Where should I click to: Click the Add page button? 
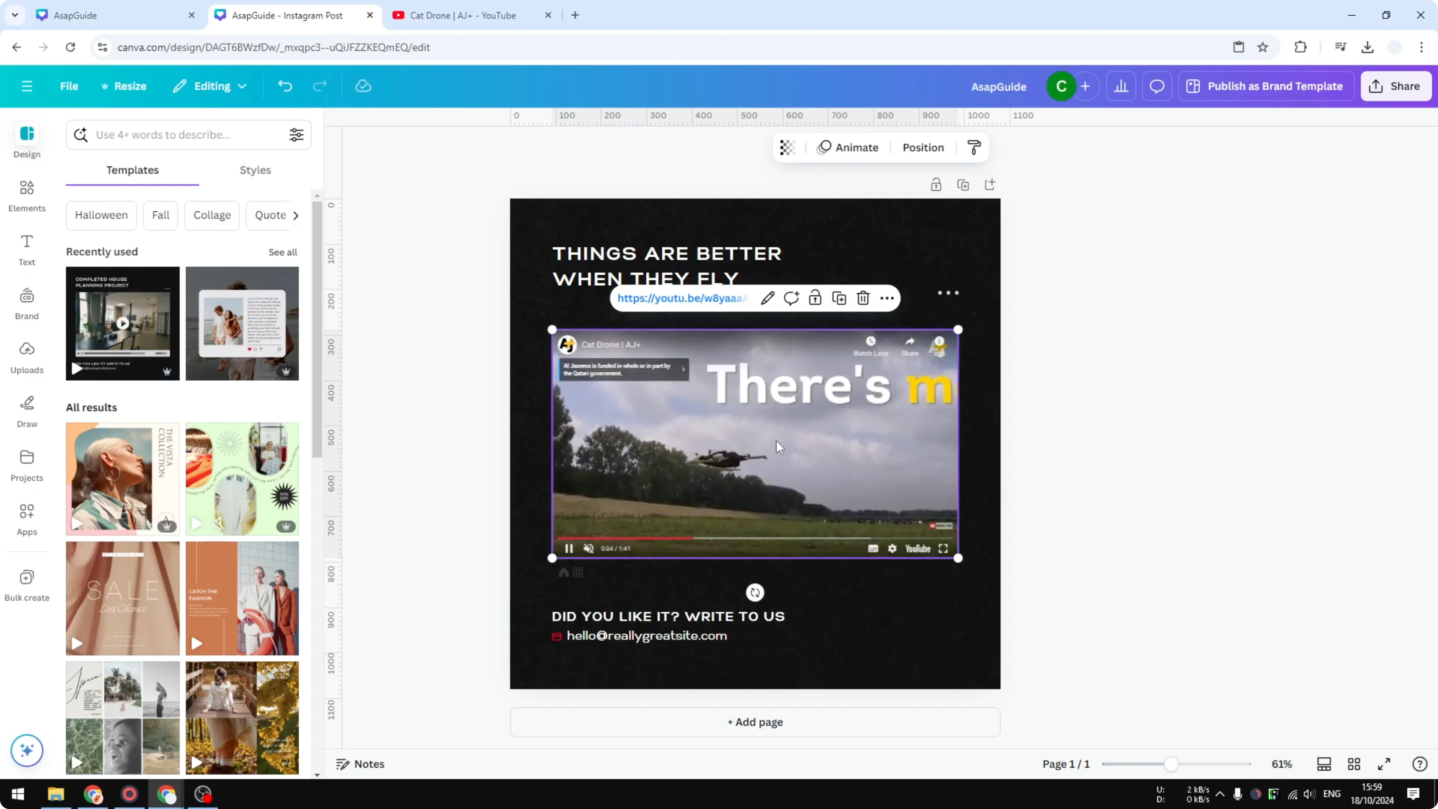755,722
